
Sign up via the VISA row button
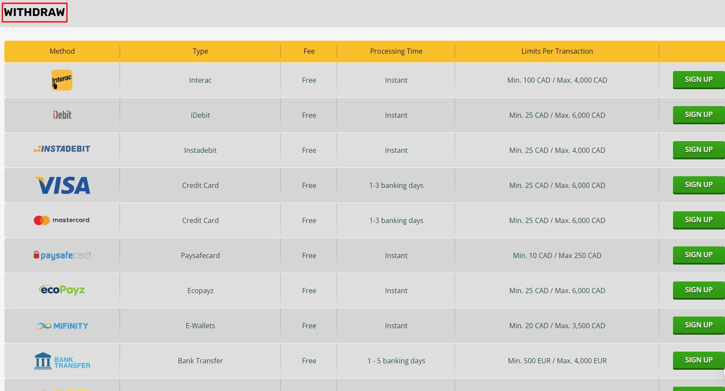tap(699, 185)
